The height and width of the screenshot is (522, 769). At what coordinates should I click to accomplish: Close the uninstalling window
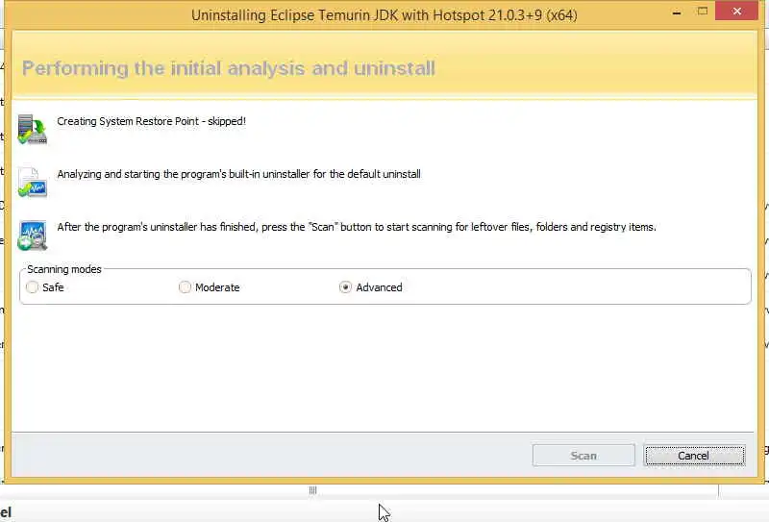click(x=736, y=11)
